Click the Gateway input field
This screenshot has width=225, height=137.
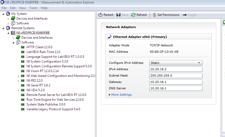176,82
